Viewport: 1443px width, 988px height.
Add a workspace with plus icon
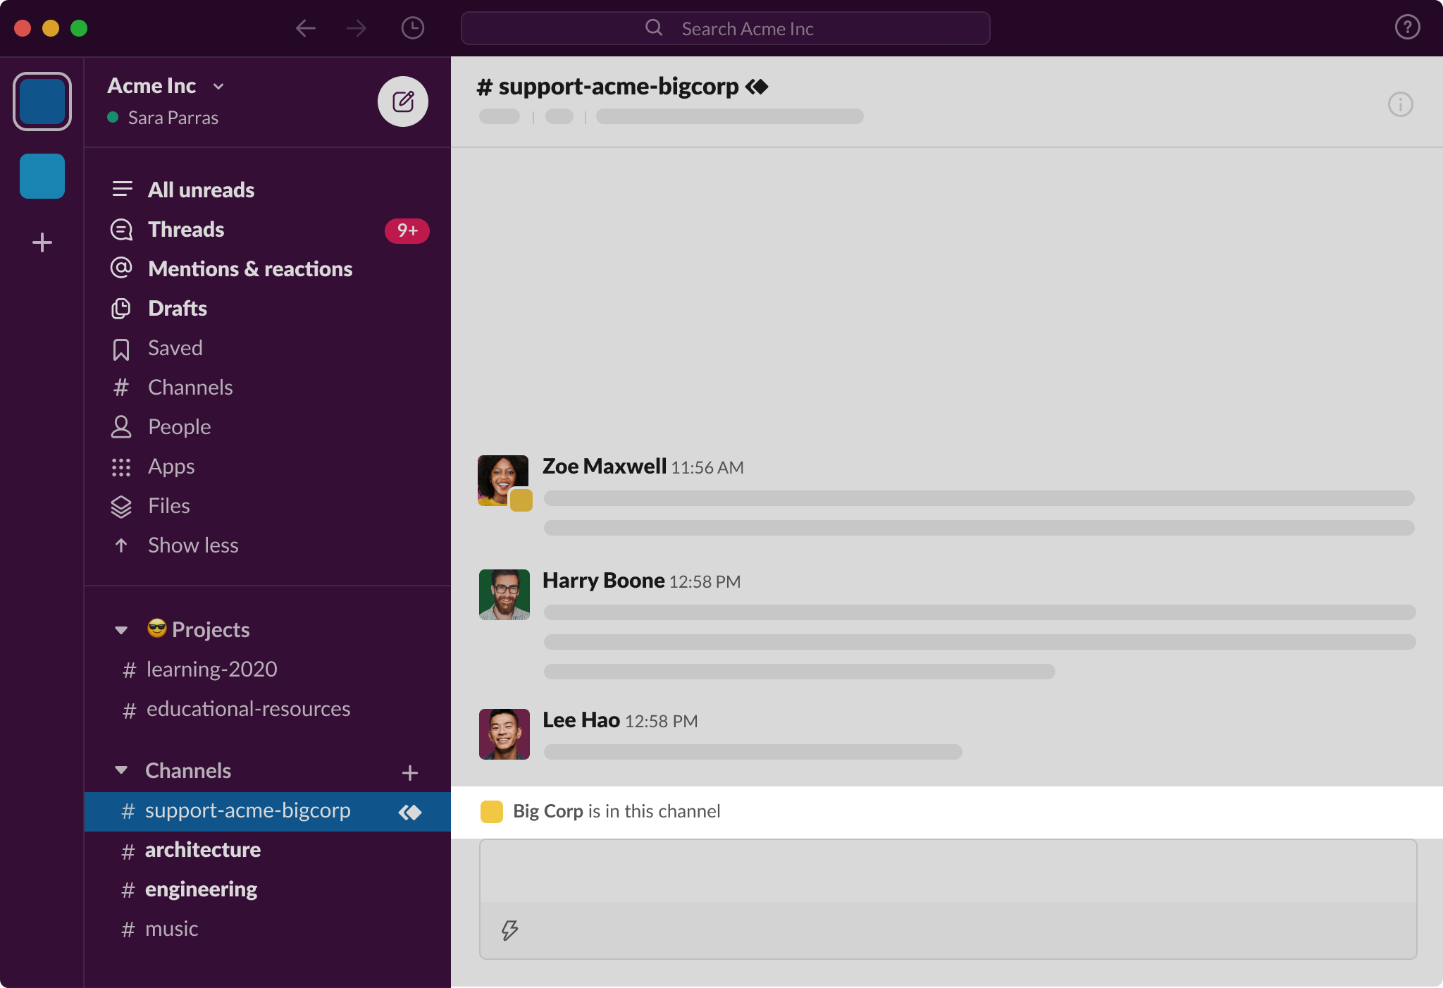click(x=42, y=242)
